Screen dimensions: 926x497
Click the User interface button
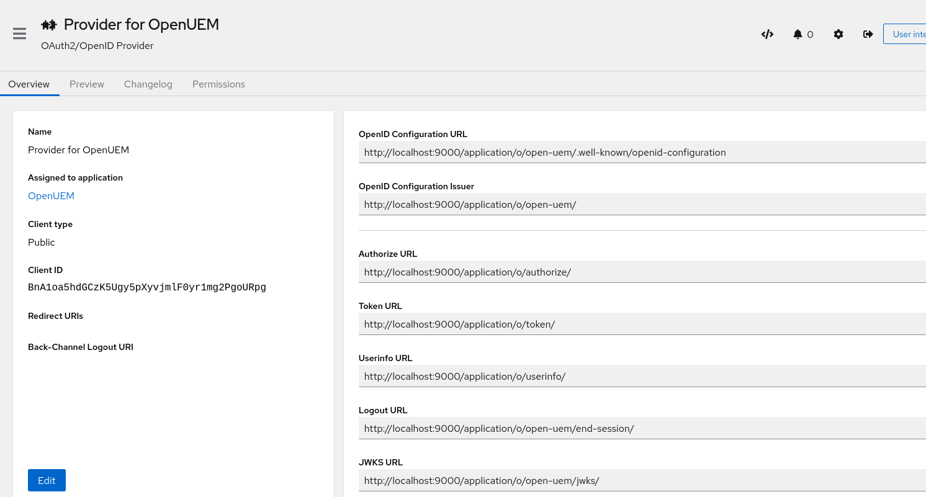[907, 34]
